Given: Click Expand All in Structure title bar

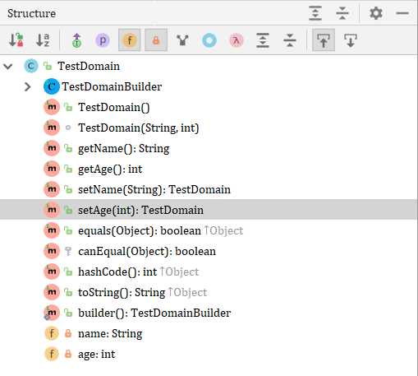Looking at the screenshot, I should 315,13.
